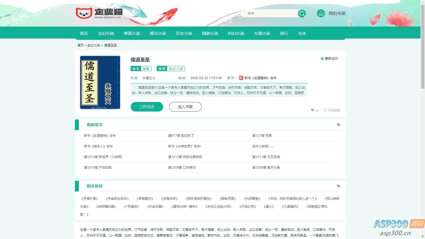Click the mobile phone icon beside 手机阅读

coord(325,110)
